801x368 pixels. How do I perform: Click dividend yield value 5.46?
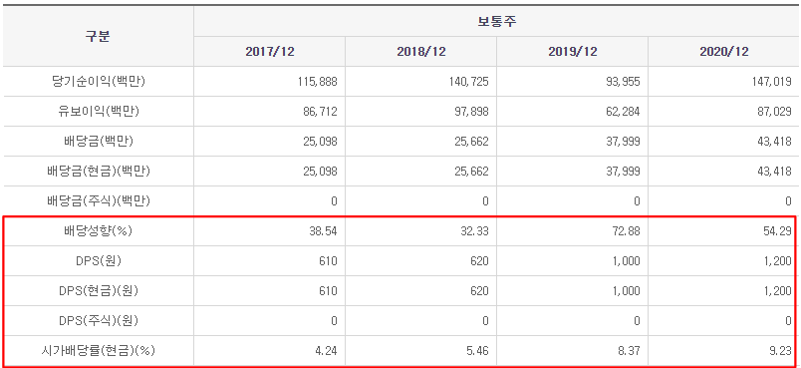pos(477,351)
